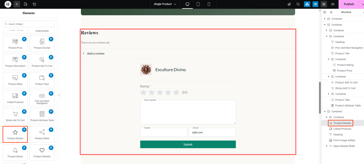Select Linked Products in Structure tree
The width and height of the screenshot is (364, 164).
tap(342, 129)
